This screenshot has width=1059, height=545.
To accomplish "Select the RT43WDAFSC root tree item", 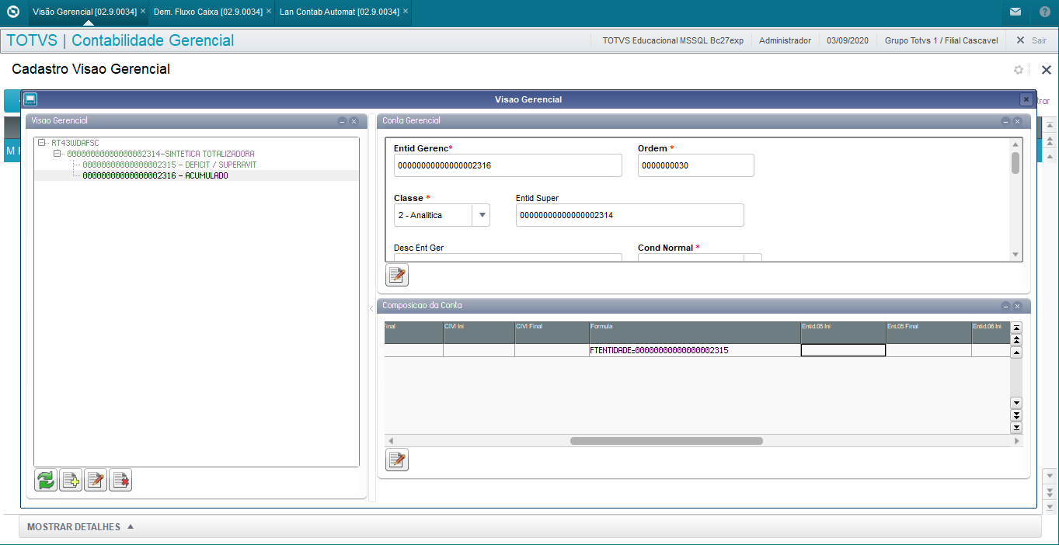I will click(x=75, y=143).
